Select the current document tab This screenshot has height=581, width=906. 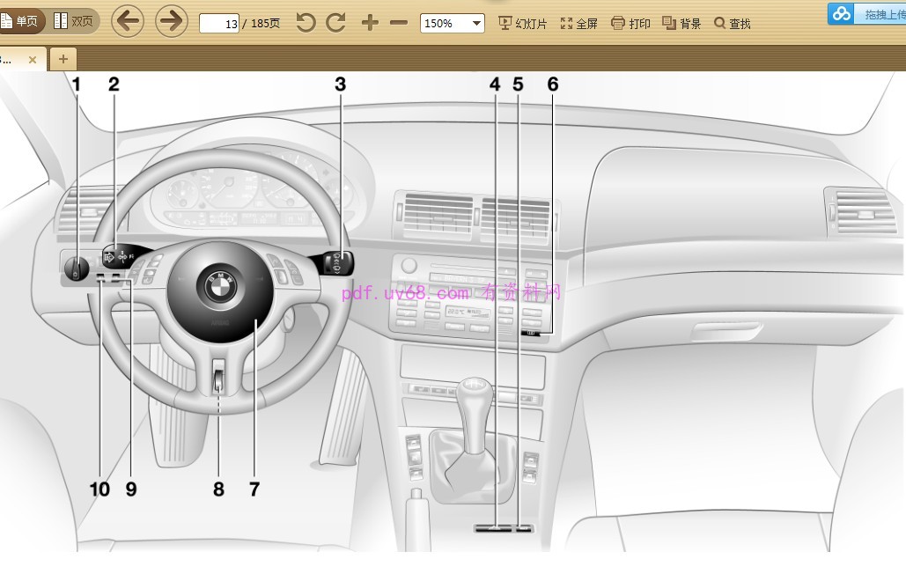click(x=11, y=60)
